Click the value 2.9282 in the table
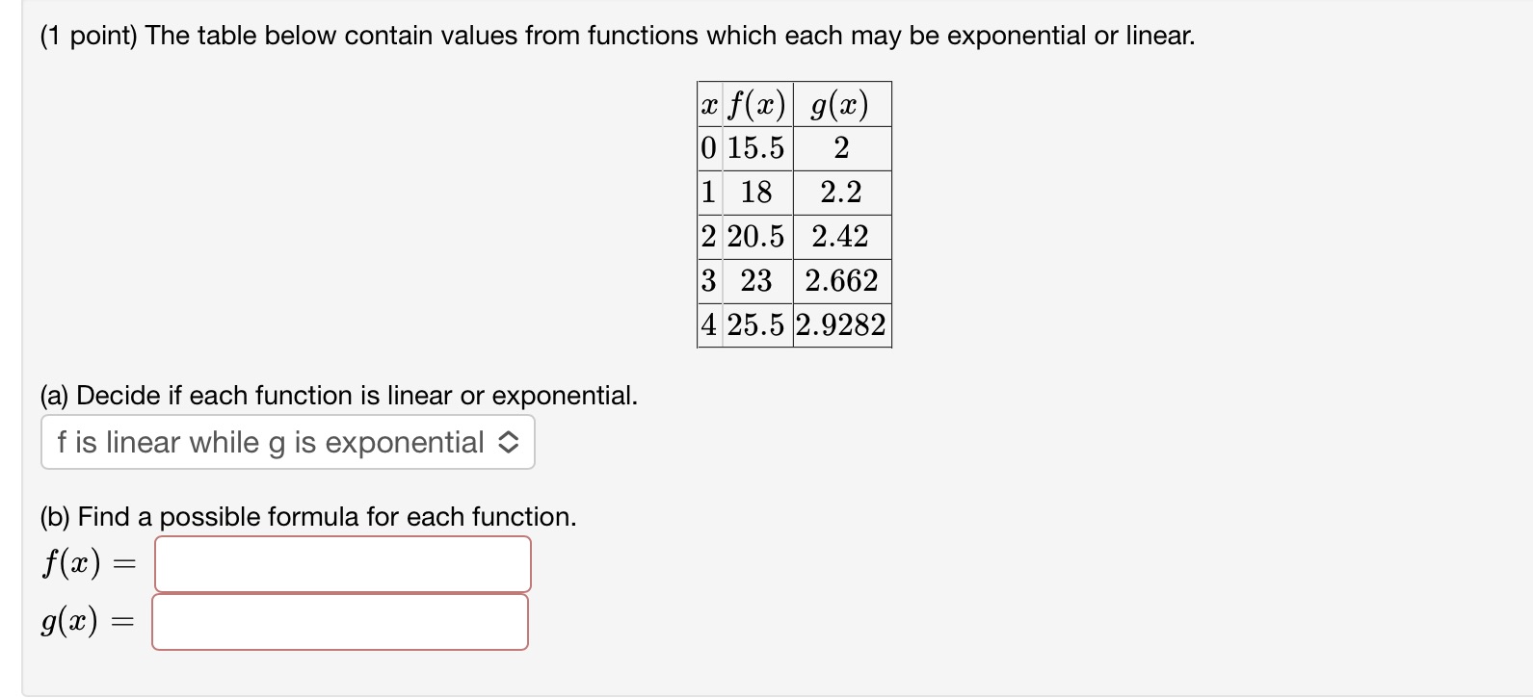The image size is (1533, 698). coord(842,326)
